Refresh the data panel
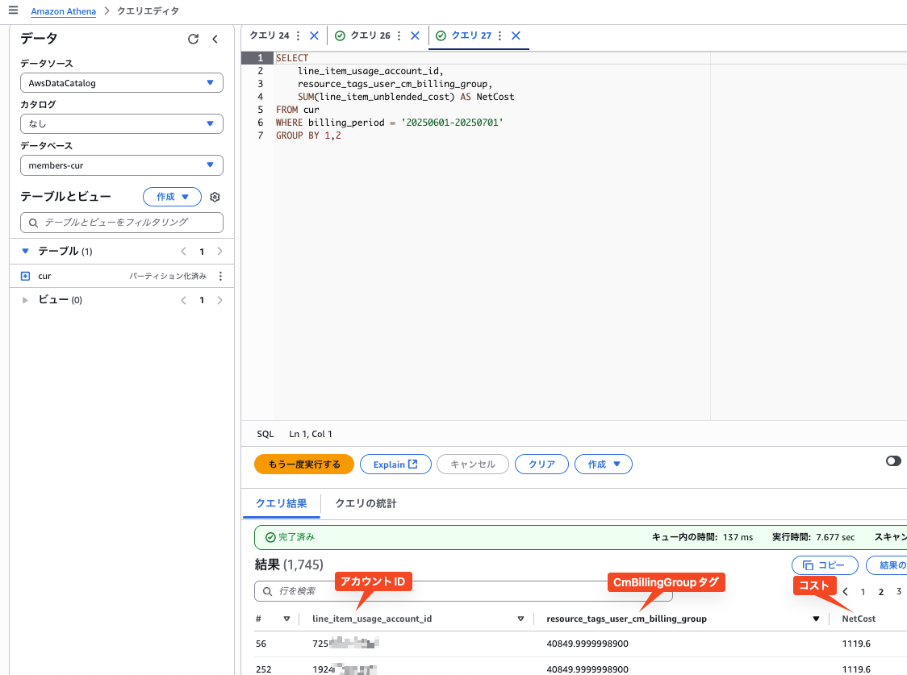This screenshot has height=675, width=907. 193,39
